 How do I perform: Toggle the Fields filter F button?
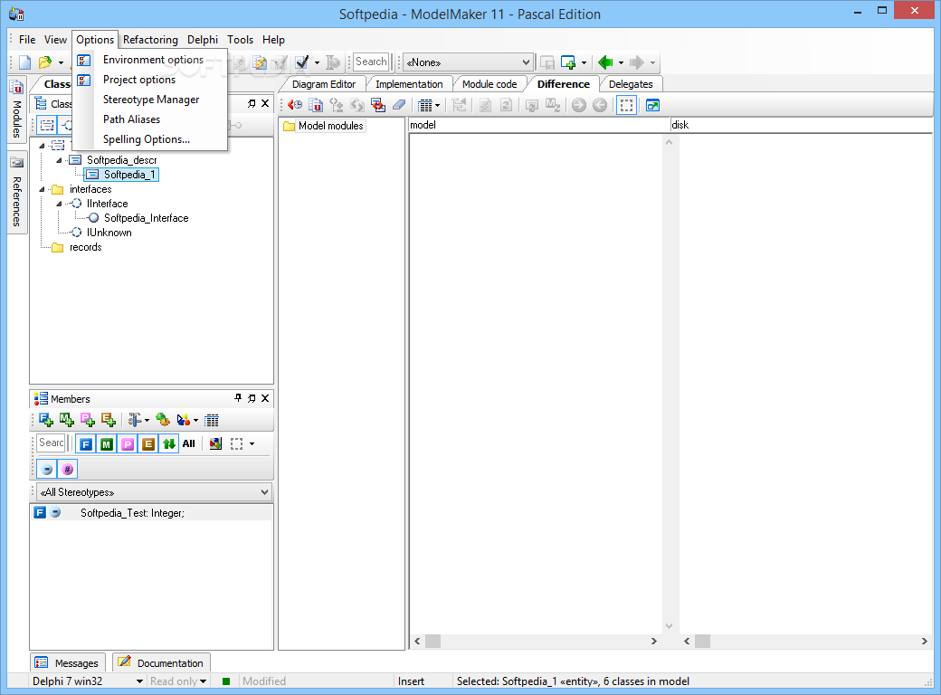(x=87, y=444)
